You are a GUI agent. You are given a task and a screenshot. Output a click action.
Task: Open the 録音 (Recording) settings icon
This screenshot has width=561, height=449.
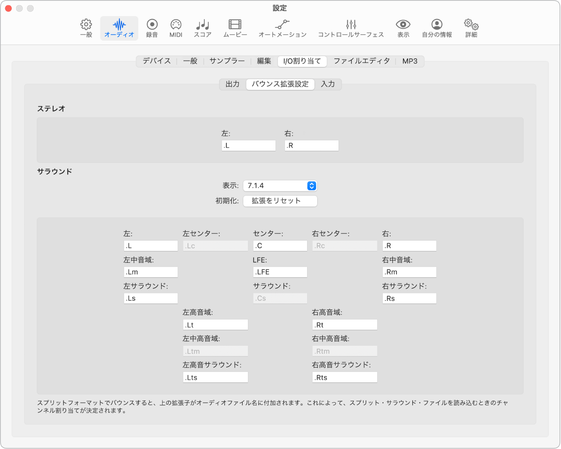(152, 28)
